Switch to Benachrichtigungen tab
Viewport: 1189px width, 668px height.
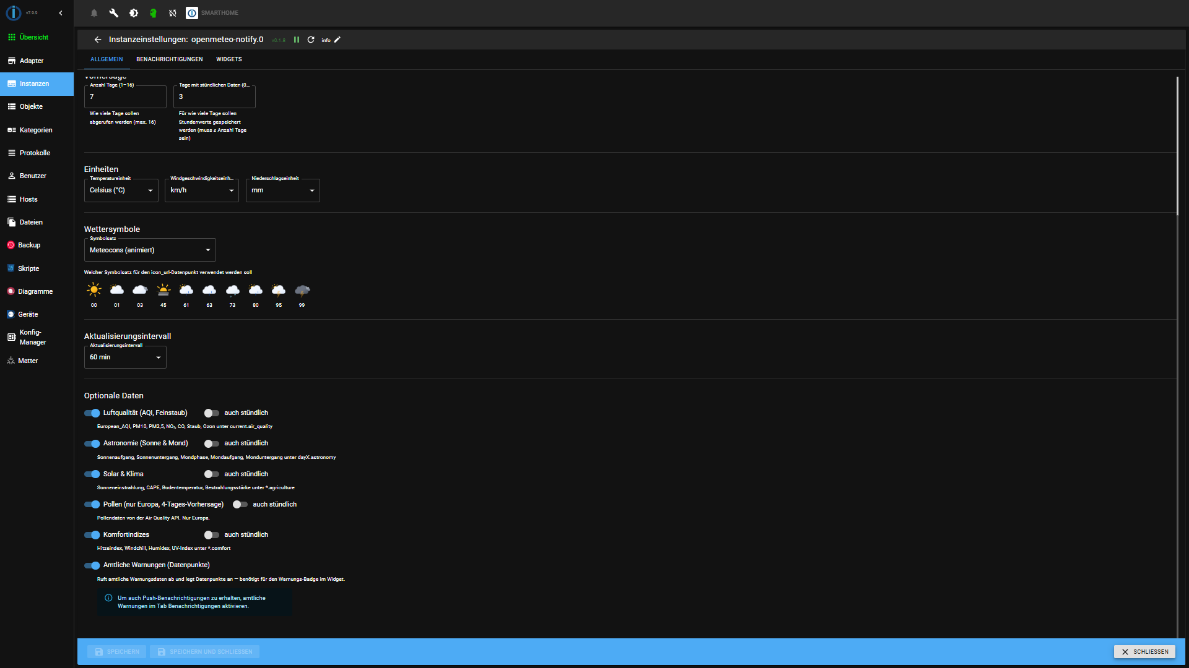tap(170, 59)
